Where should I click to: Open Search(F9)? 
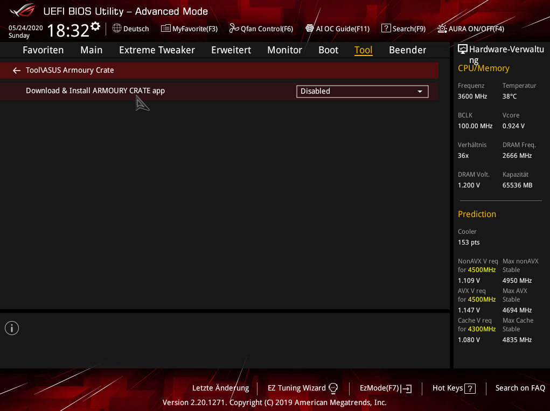[403, 29]
